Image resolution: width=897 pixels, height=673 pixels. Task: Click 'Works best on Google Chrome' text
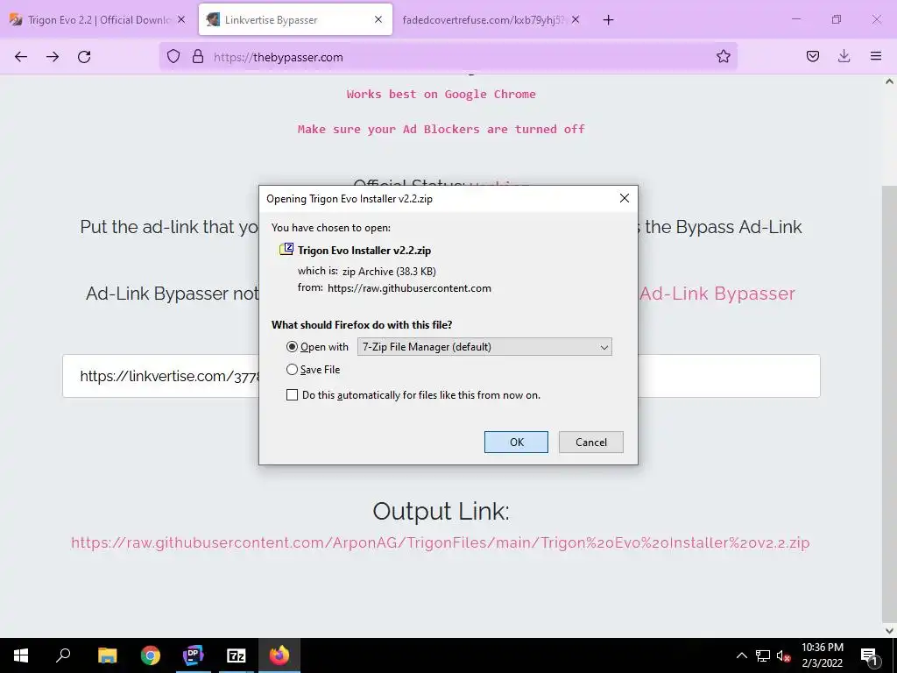(441, 94)
